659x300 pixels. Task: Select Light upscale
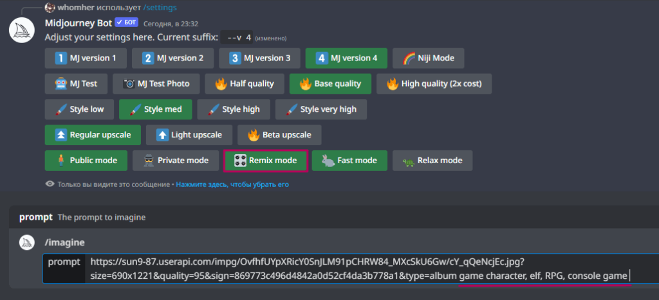coord(189,135)
